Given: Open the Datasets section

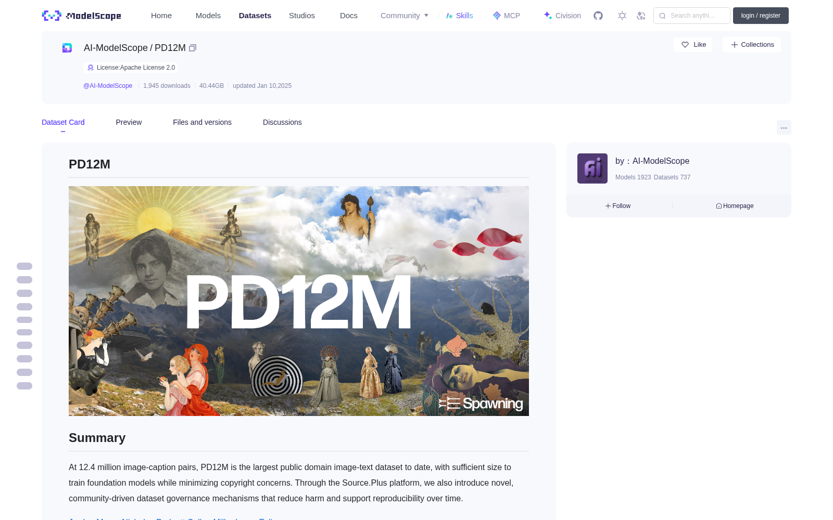Looking at the screenshot, I should (x=255, y=16).
